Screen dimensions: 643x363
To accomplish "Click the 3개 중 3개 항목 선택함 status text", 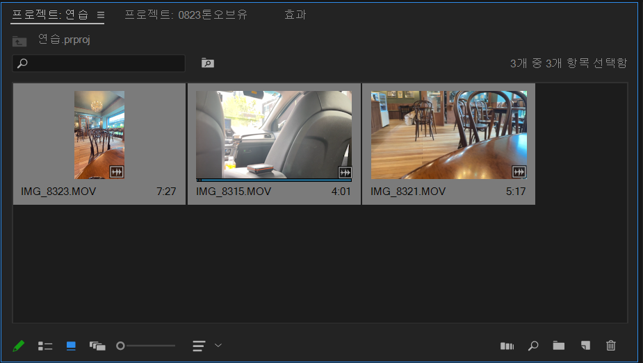I will [x=569, y=63].
